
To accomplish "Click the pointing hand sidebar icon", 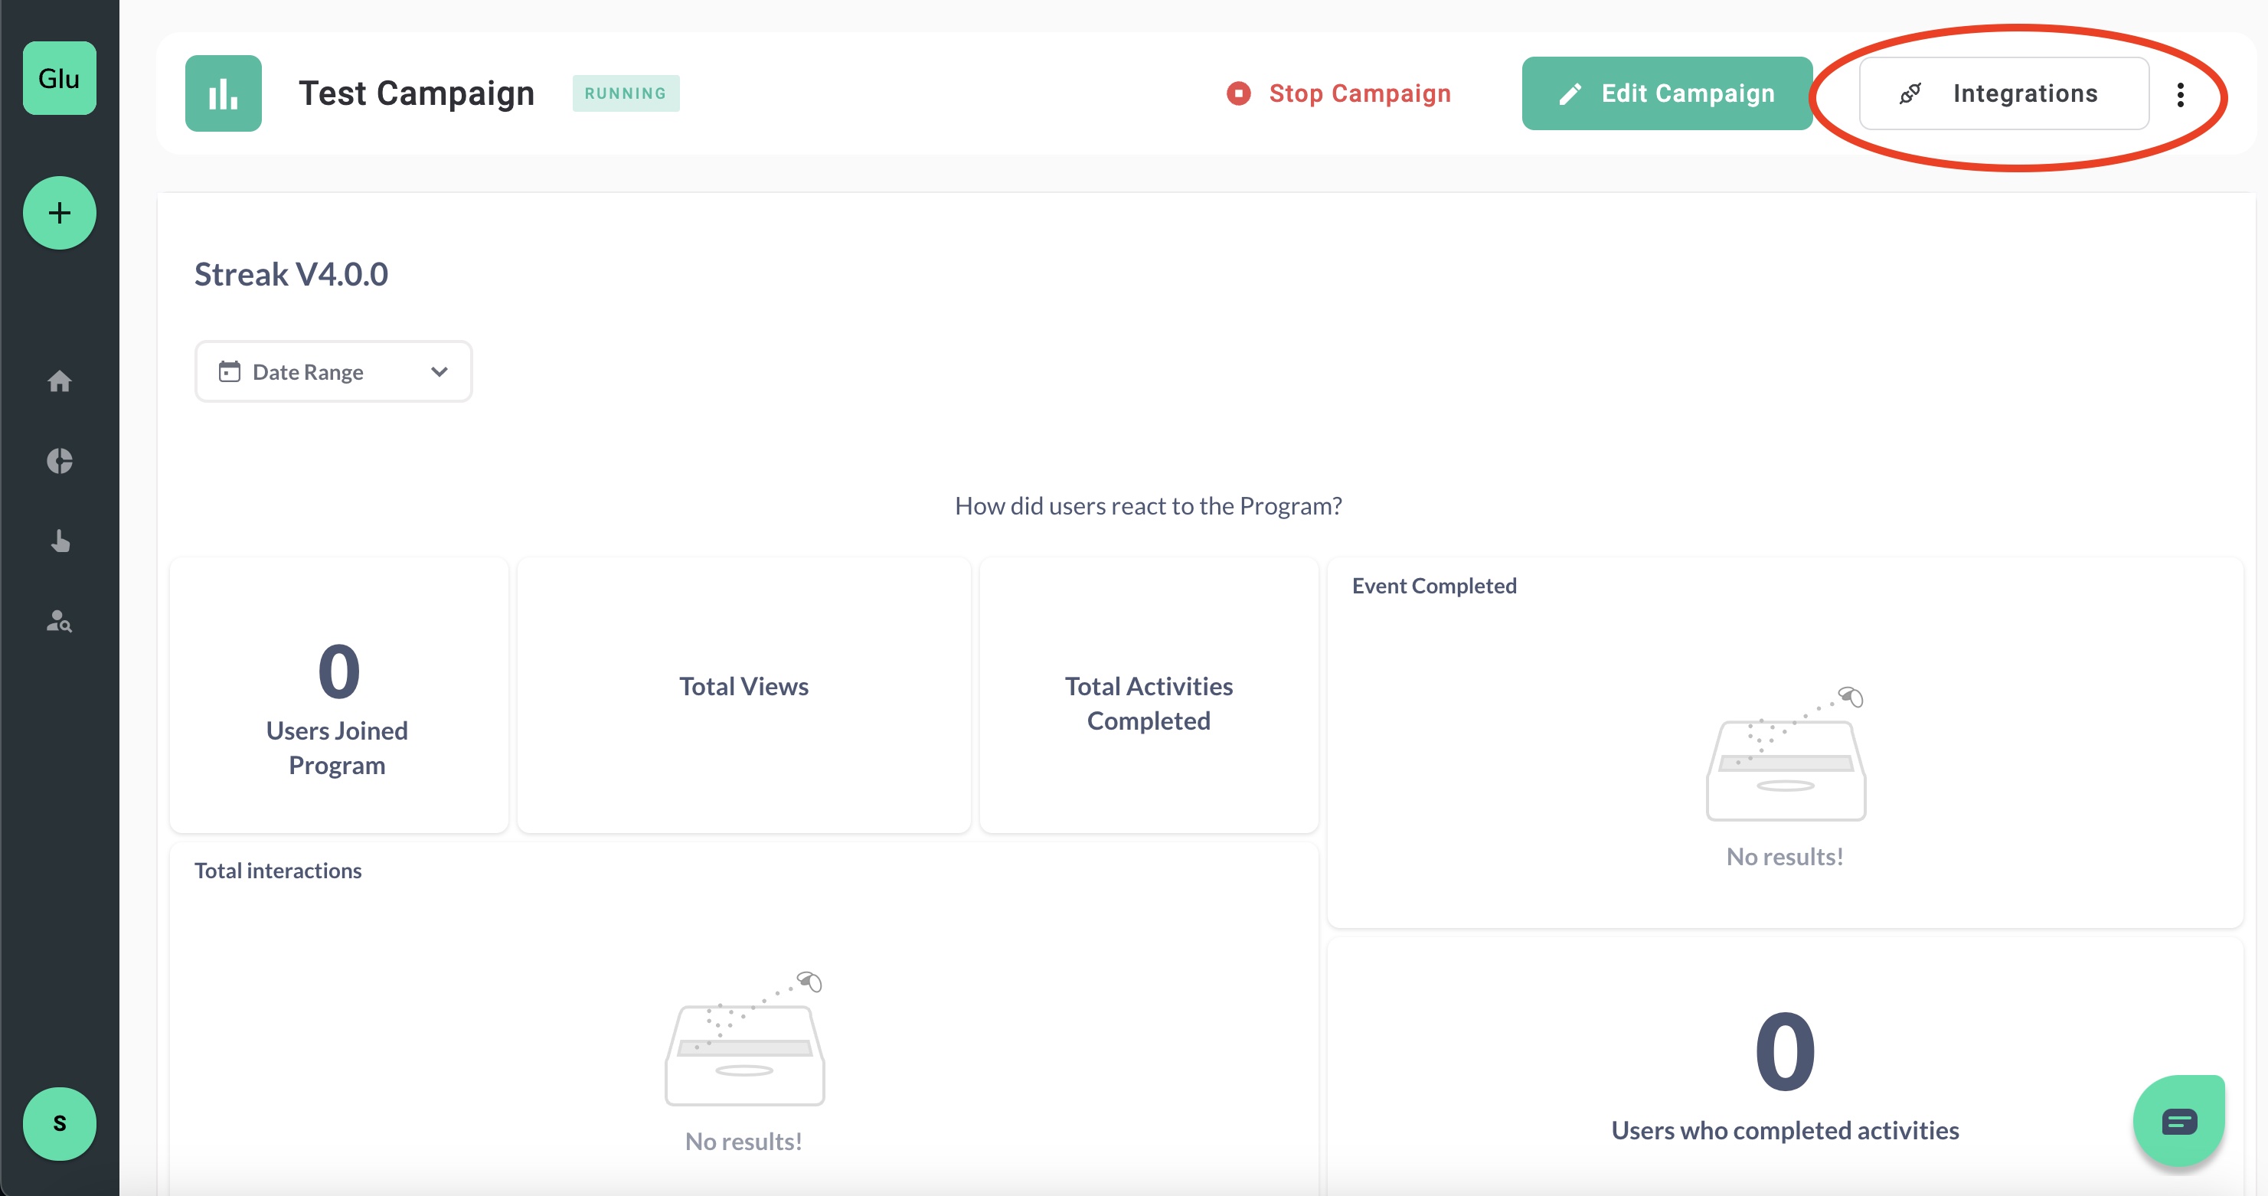I will pos(59,541).
